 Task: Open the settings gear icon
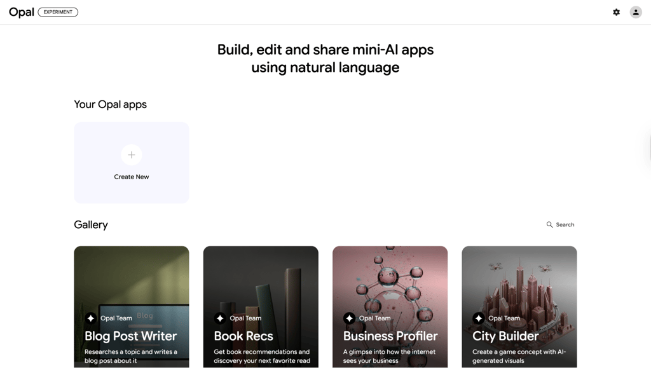pyautogui.click(x=616, y=12)
